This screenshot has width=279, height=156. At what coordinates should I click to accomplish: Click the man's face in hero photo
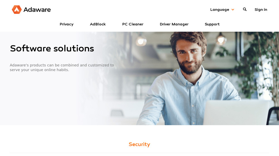[x=190, y=55]
